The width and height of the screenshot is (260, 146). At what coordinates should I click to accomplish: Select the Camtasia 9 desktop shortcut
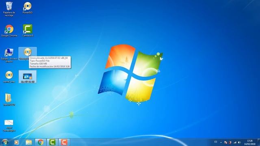click(x=28, y=31)
